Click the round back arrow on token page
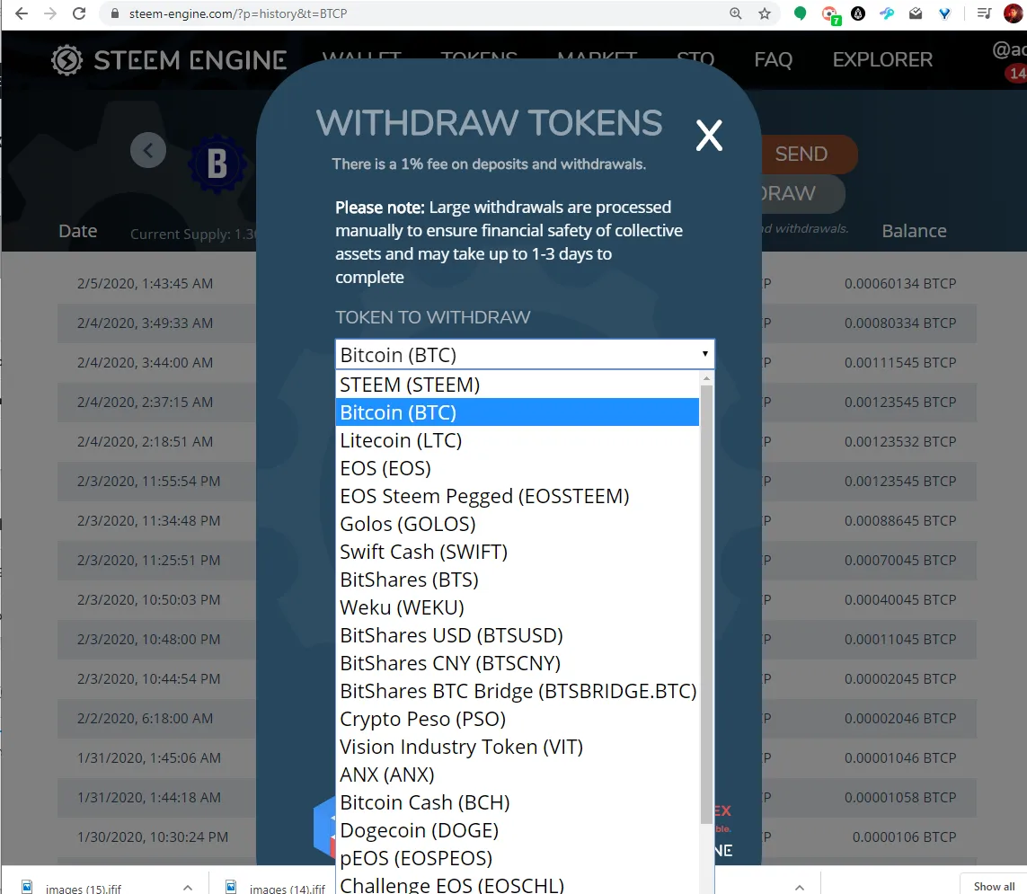Viewport: 1027px width, 894px height. tap(148, 151)
